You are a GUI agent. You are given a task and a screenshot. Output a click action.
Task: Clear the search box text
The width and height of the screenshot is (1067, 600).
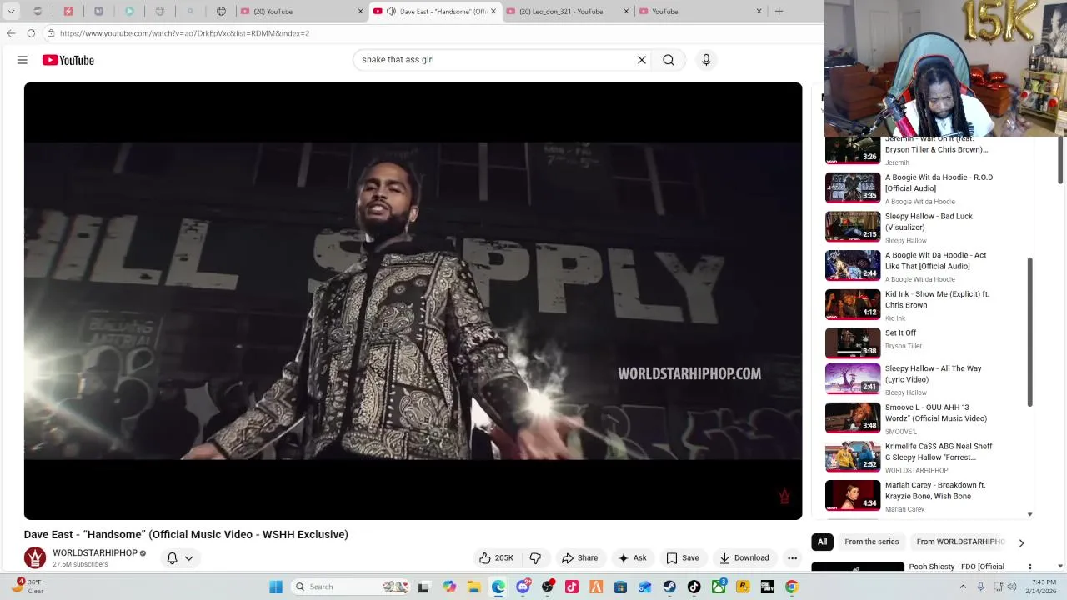(x=642, y=60)
